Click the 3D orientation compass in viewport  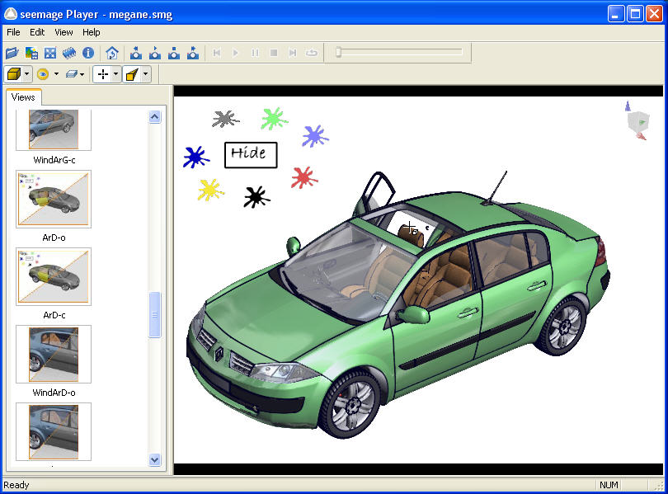tap(637, 120)
